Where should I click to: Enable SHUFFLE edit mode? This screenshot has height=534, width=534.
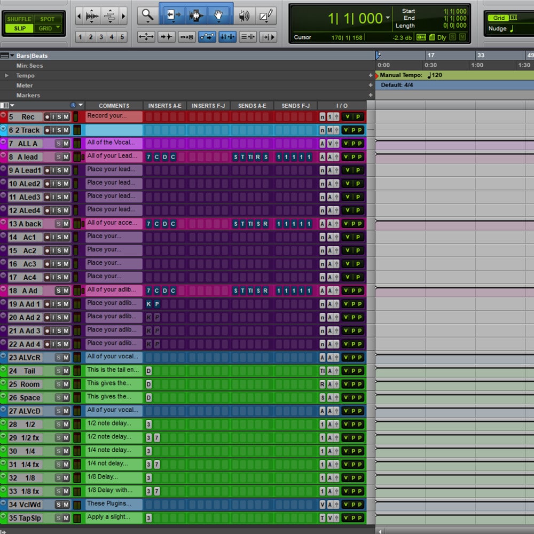pyautogui.click(x=19, y=19)
